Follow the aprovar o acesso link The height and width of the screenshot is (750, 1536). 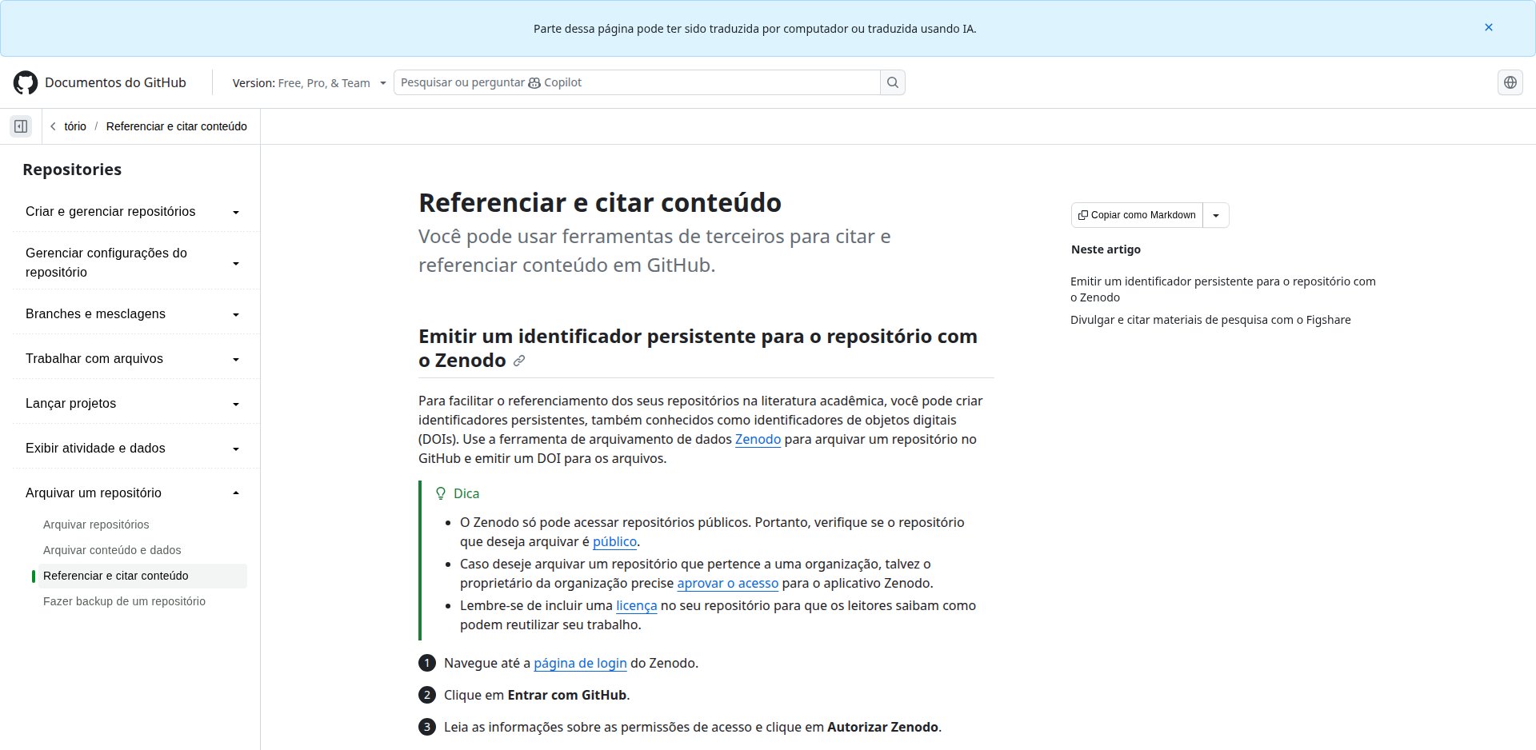[727, 583]
